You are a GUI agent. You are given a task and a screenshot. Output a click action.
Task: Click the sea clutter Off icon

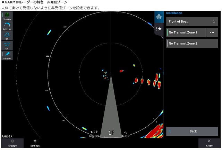click(7, 36)
